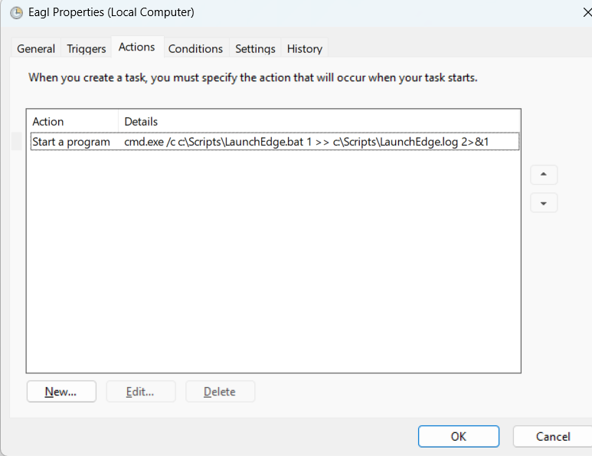Go to the Conditions tab

[x=195, y=49]
